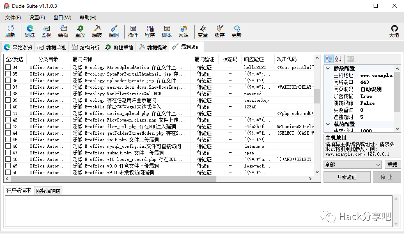Check the box for row 38
Image resolution: width=404 pixels, height=234 pixels.
coord(8,94)
